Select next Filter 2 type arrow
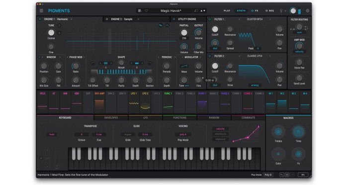348x185 pixels. (270, 56)
